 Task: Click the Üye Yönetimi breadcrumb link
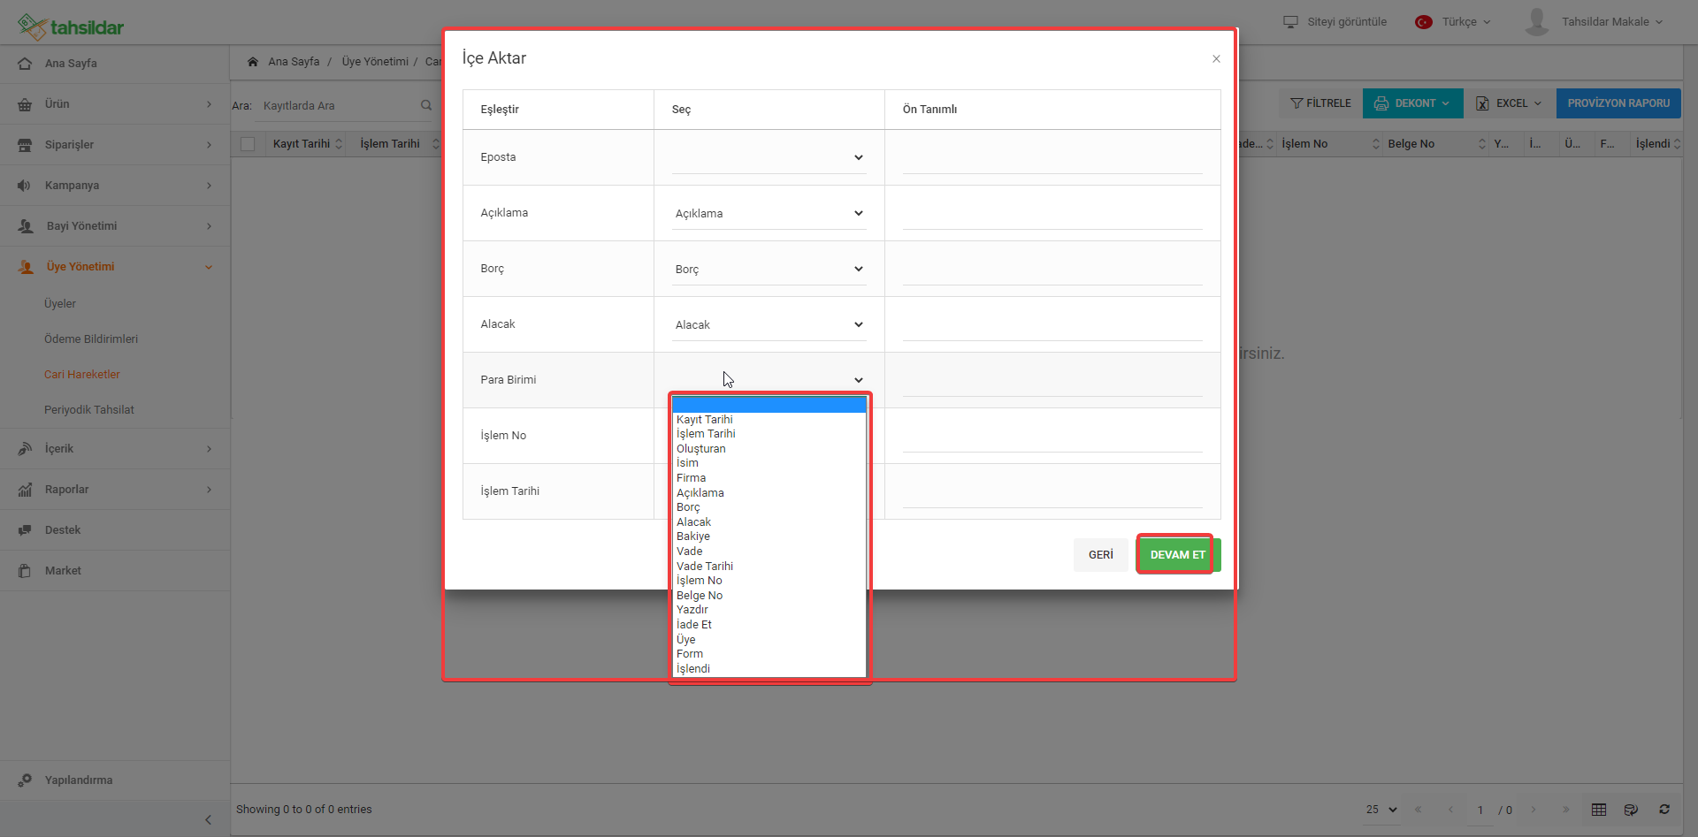(x=375, y=62)
